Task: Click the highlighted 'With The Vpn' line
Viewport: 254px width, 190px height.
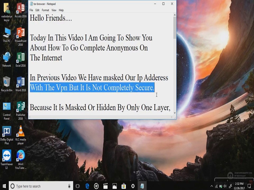Action: pos(92,87)
